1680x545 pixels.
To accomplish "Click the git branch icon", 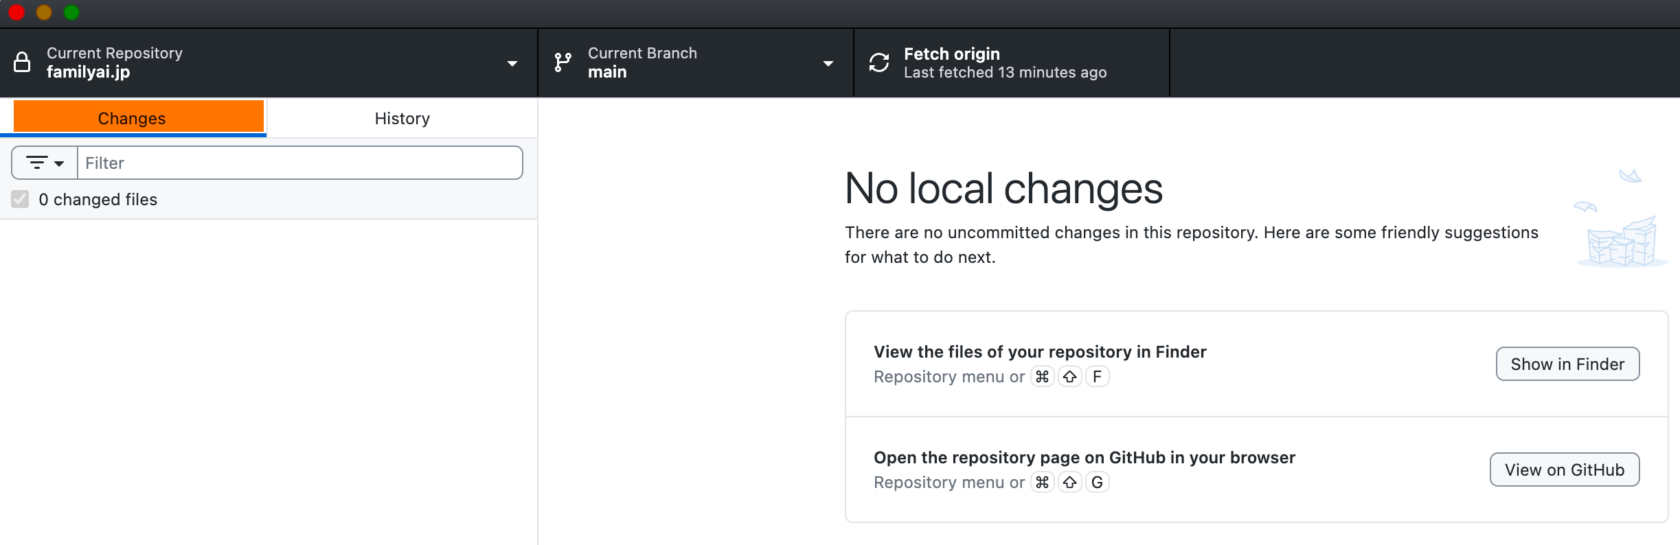I will [x=563, y=62].
